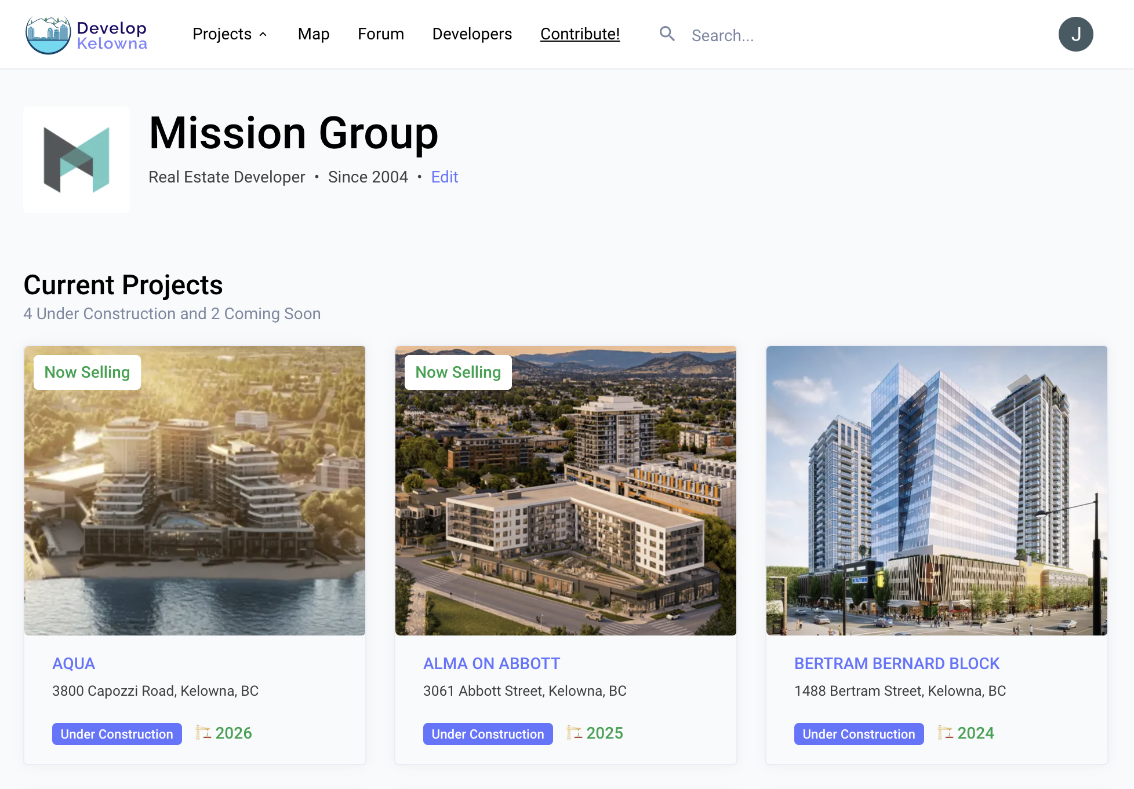This screenshot has width=1134, height=789.
Task: Edit the Mission Group developer details
Action: (x=445, y=177)
